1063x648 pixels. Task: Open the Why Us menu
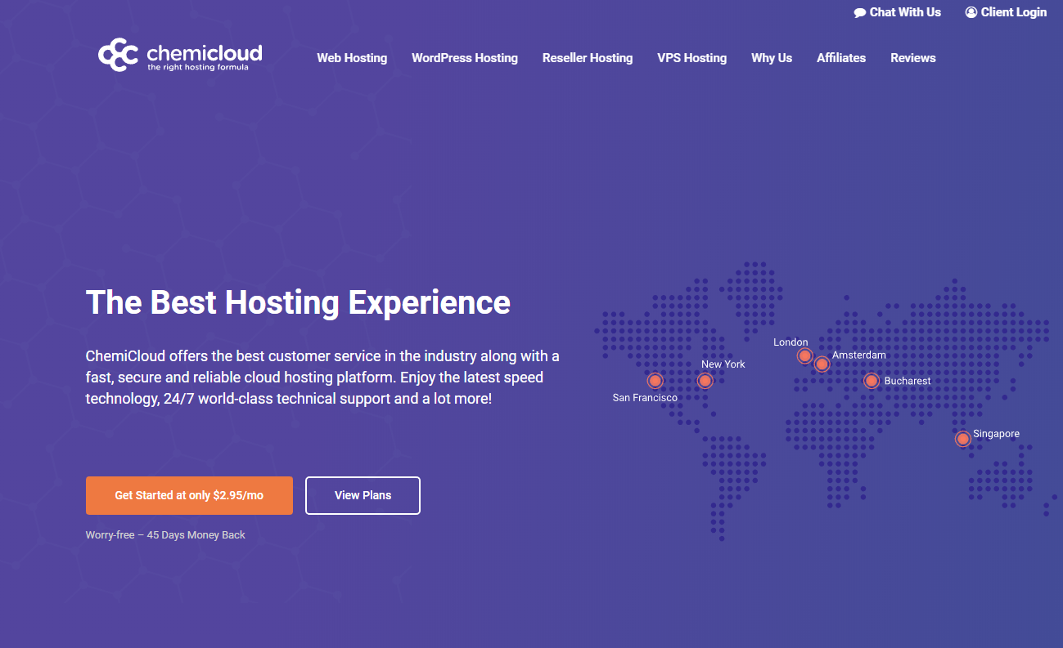click(772, 58)
